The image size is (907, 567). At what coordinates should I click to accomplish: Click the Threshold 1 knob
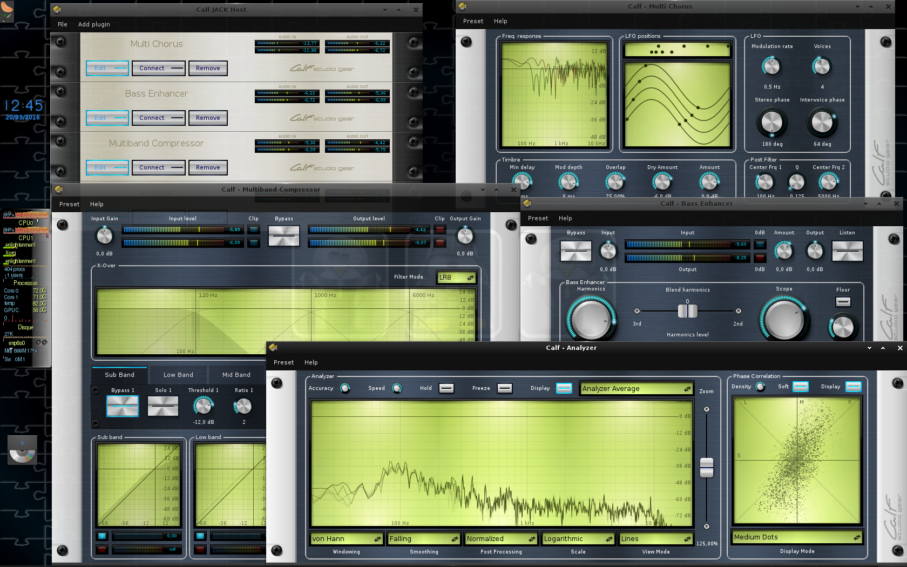coord(203,406)
